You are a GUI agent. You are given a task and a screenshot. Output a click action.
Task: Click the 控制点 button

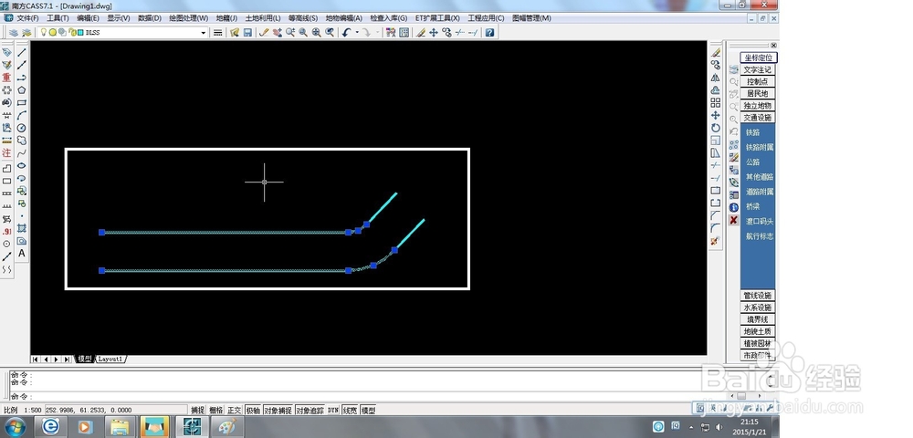(758, 81)
